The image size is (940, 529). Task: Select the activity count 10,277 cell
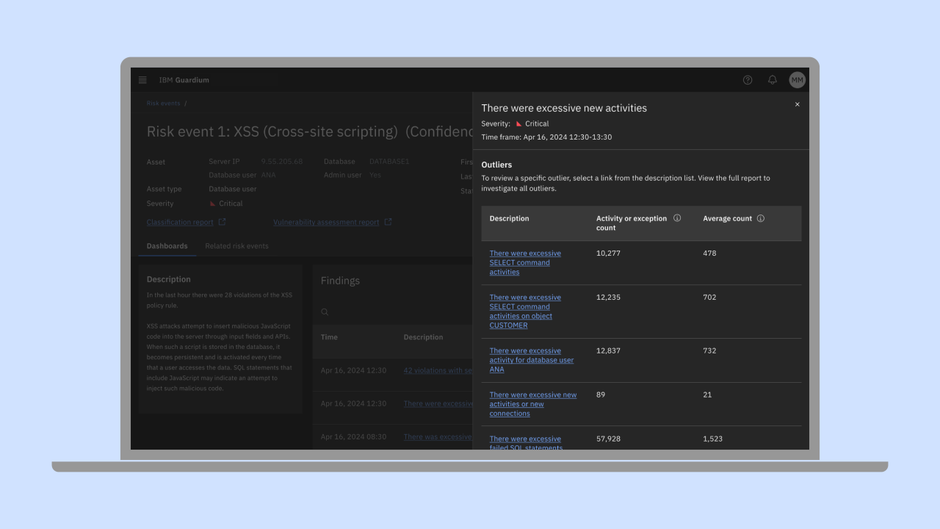point(609,253)
